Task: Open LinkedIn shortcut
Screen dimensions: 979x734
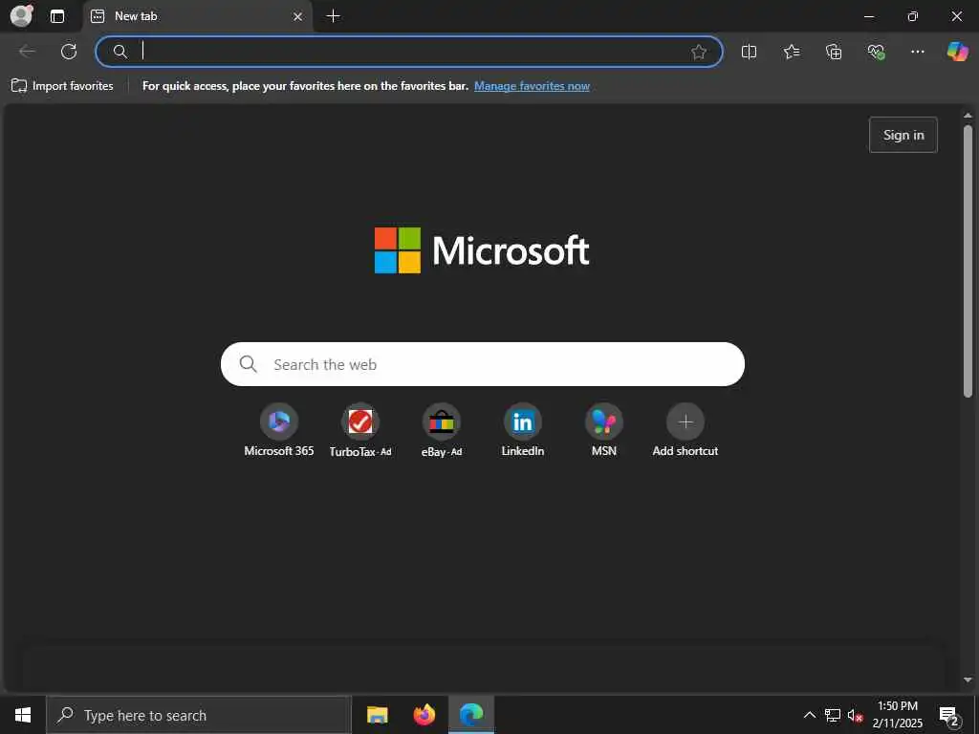Action: pos(523,431)
